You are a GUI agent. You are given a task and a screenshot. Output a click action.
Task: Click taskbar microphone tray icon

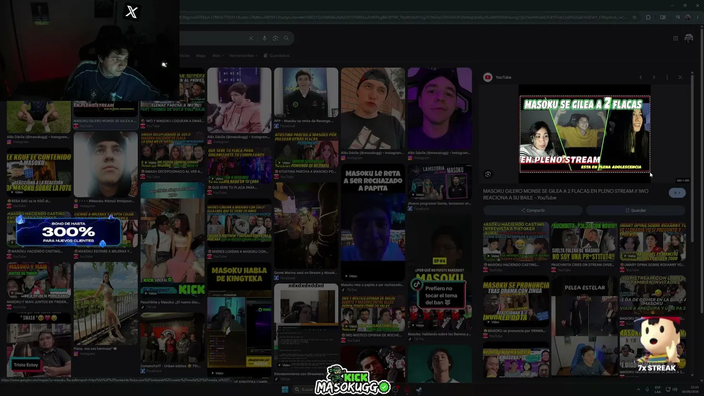[x=647, y=389]
